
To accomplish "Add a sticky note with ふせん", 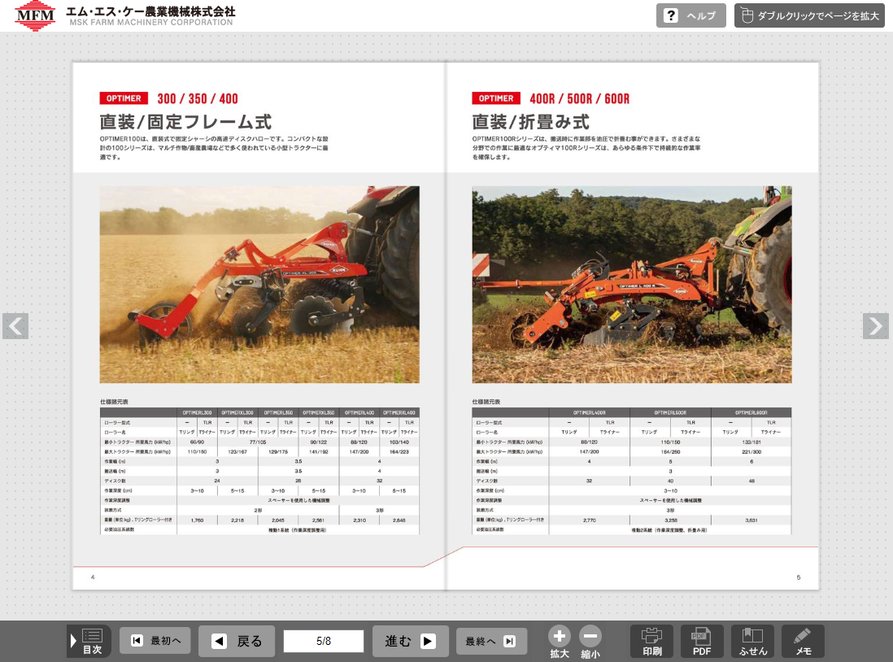I will pos(752,641).
